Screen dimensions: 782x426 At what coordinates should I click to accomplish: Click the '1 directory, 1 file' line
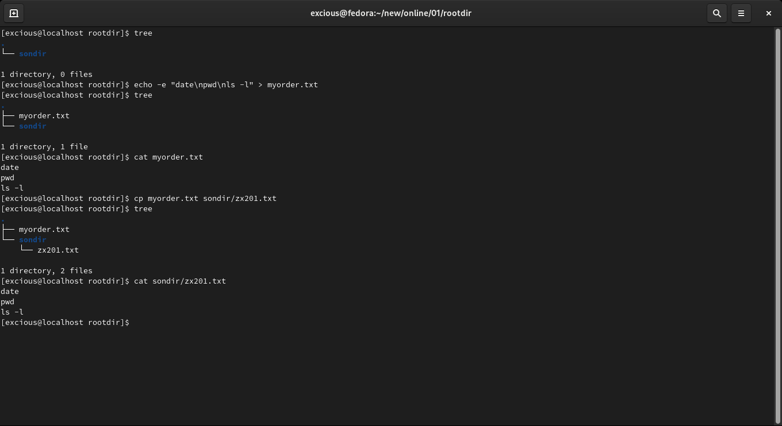(44, 146)
